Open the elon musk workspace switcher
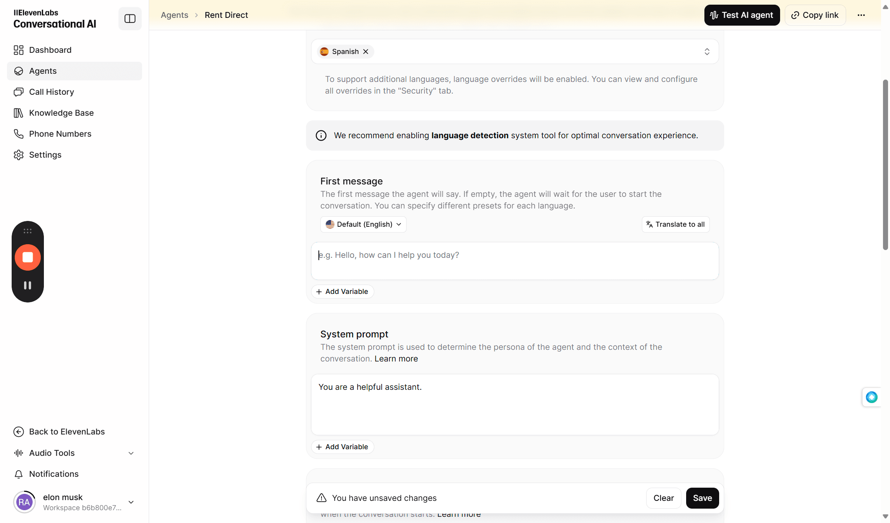The height and width of the screenshot is (523, 890). [75, 502]
